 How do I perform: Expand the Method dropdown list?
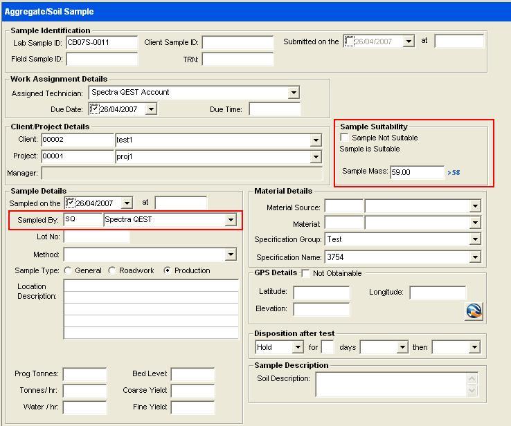pos(231,254)
